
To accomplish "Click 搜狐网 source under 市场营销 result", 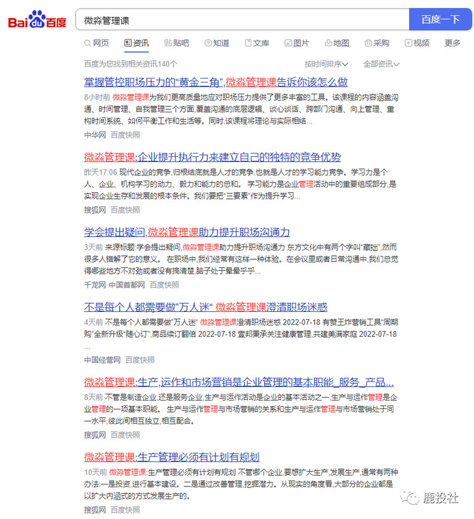I will (x=95, y=435).
